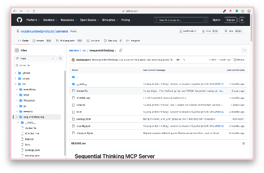Open the Copilot icon in header
The height and width of the screenshot is (173, 264).
242,20
